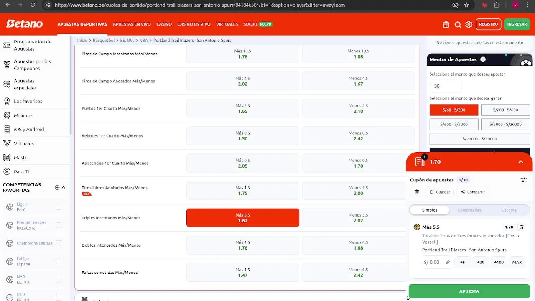The image size is (535, 301).
Task: Click the pencil edit stake icon
Action: [448, 262]
